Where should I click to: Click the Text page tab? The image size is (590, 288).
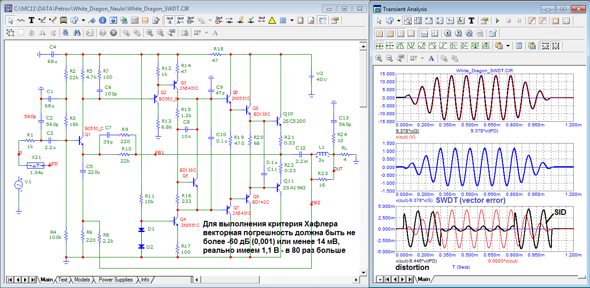click(x=62, y=280)
